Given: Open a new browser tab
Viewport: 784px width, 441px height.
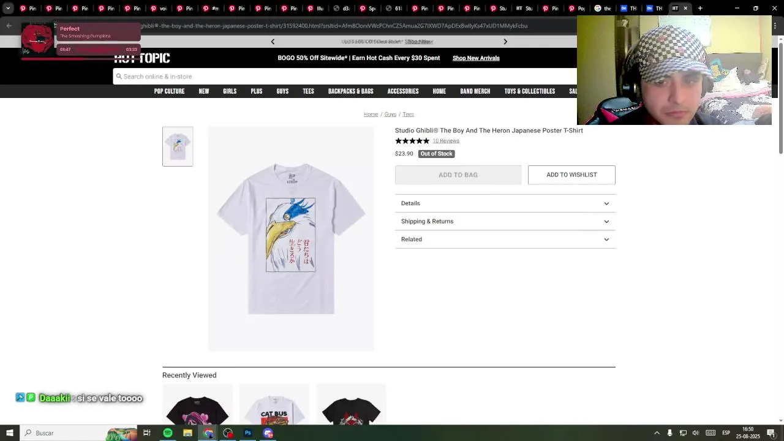Looking at the screenshot, I should [x=700, y=8].
